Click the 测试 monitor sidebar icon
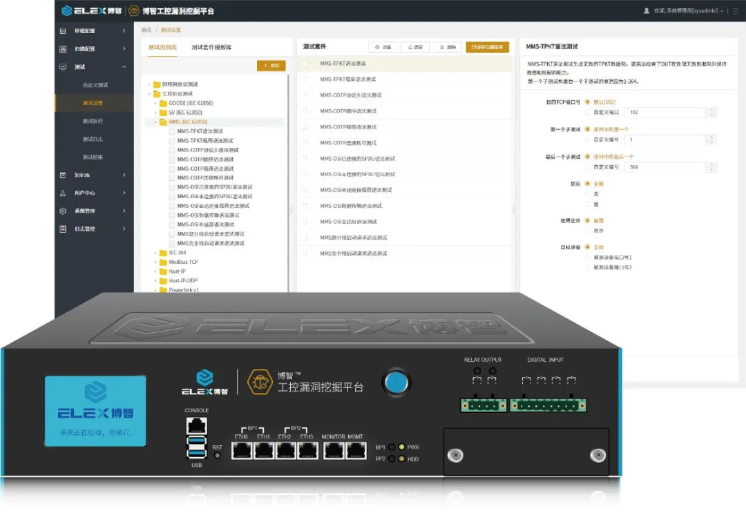 (63, 67)
